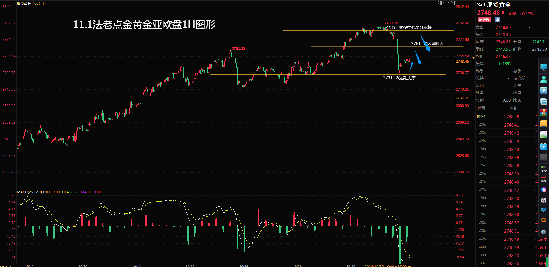This screenshot has height=267, width=549.
Task: Click the gray three-dots more icon
Action: click(544, 157)
